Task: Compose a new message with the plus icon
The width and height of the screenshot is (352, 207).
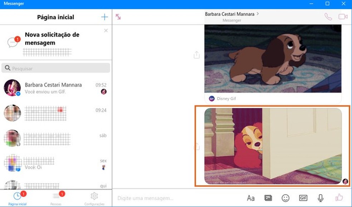Action: point(104,16)
